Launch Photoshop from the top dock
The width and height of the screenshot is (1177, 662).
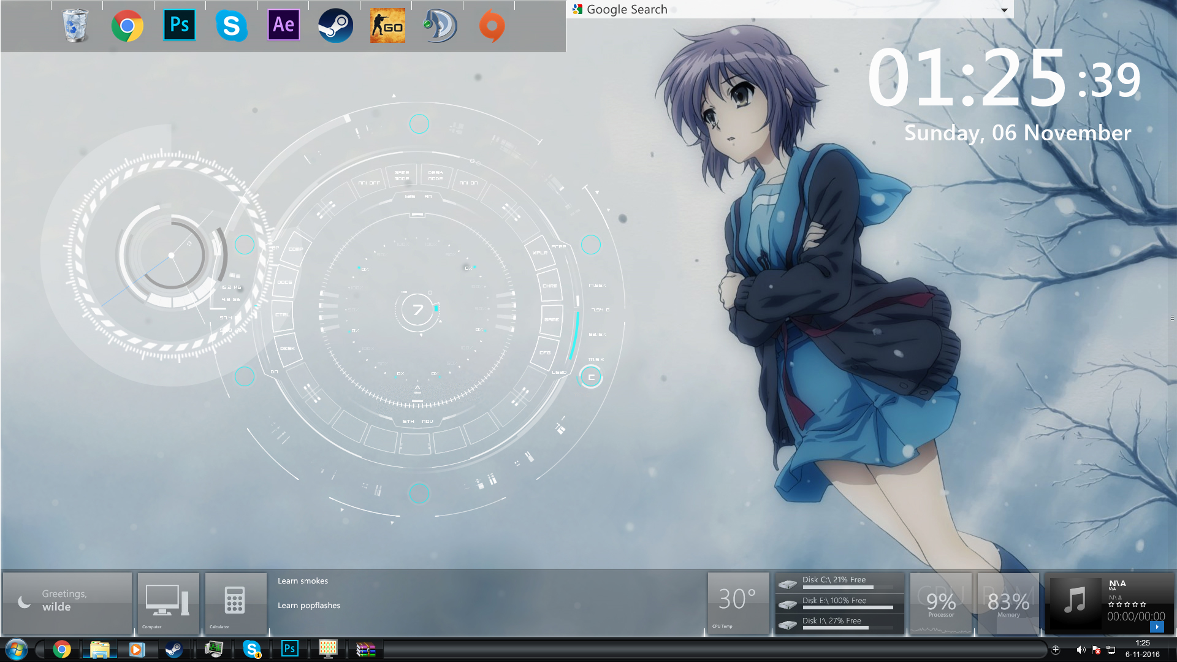tap(180, 25)
